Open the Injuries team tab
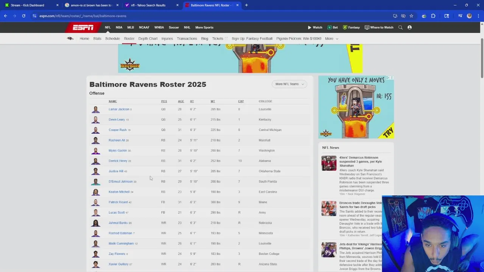Image resolution: width=484 pixels, height=272 pixels. pos(167,39)
